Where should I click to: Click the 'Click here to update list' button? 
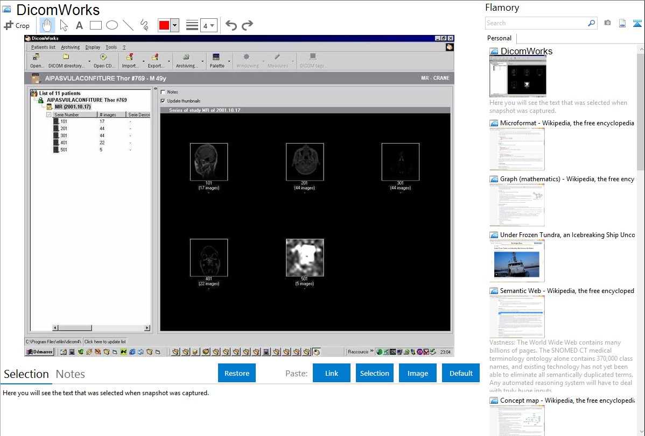tap(105, 341)
